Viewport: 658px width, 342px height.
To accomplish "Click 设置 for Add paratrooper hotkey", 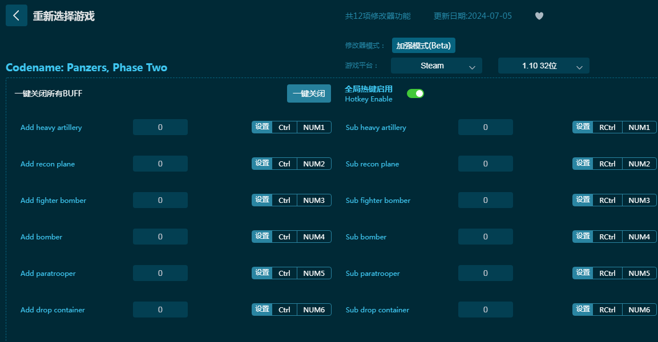I will [x=263, y=273].
